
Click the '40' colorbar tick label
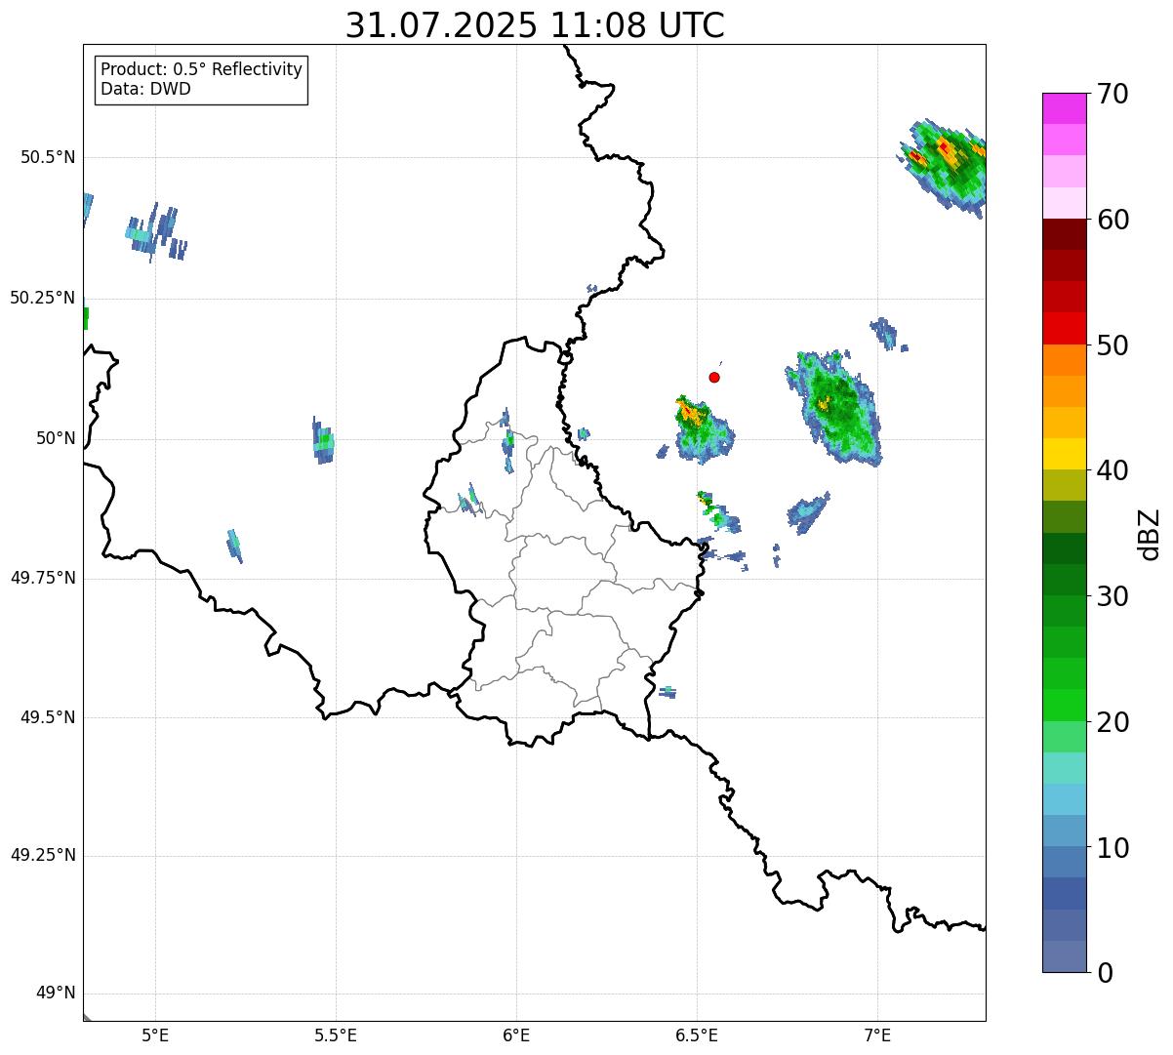click(x=1112, y=470)
